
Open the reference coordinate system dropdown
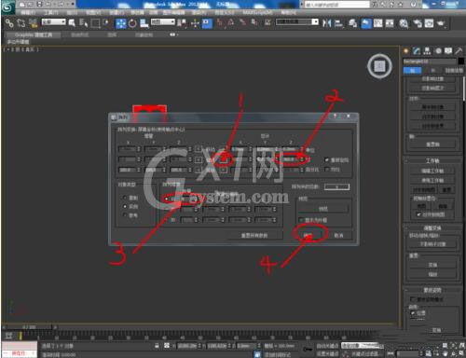(163, 21)
